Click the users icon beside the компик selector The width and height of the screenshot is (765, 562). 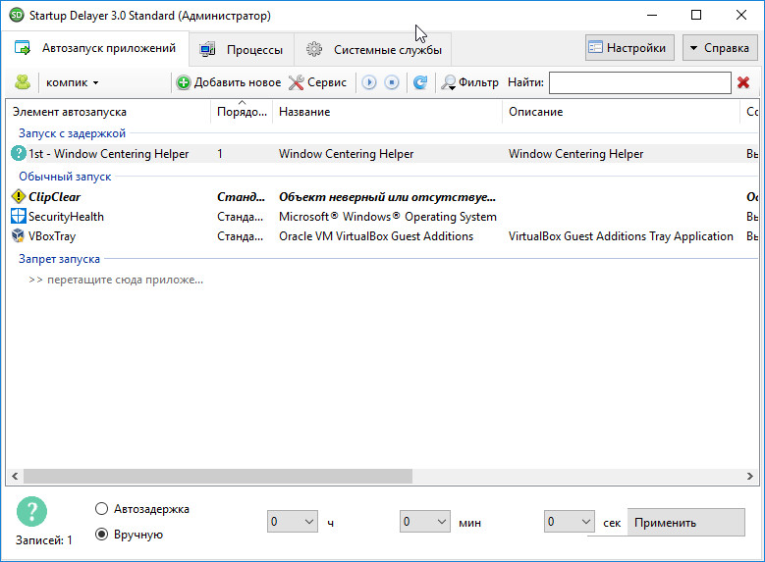(x=23, y=82)
